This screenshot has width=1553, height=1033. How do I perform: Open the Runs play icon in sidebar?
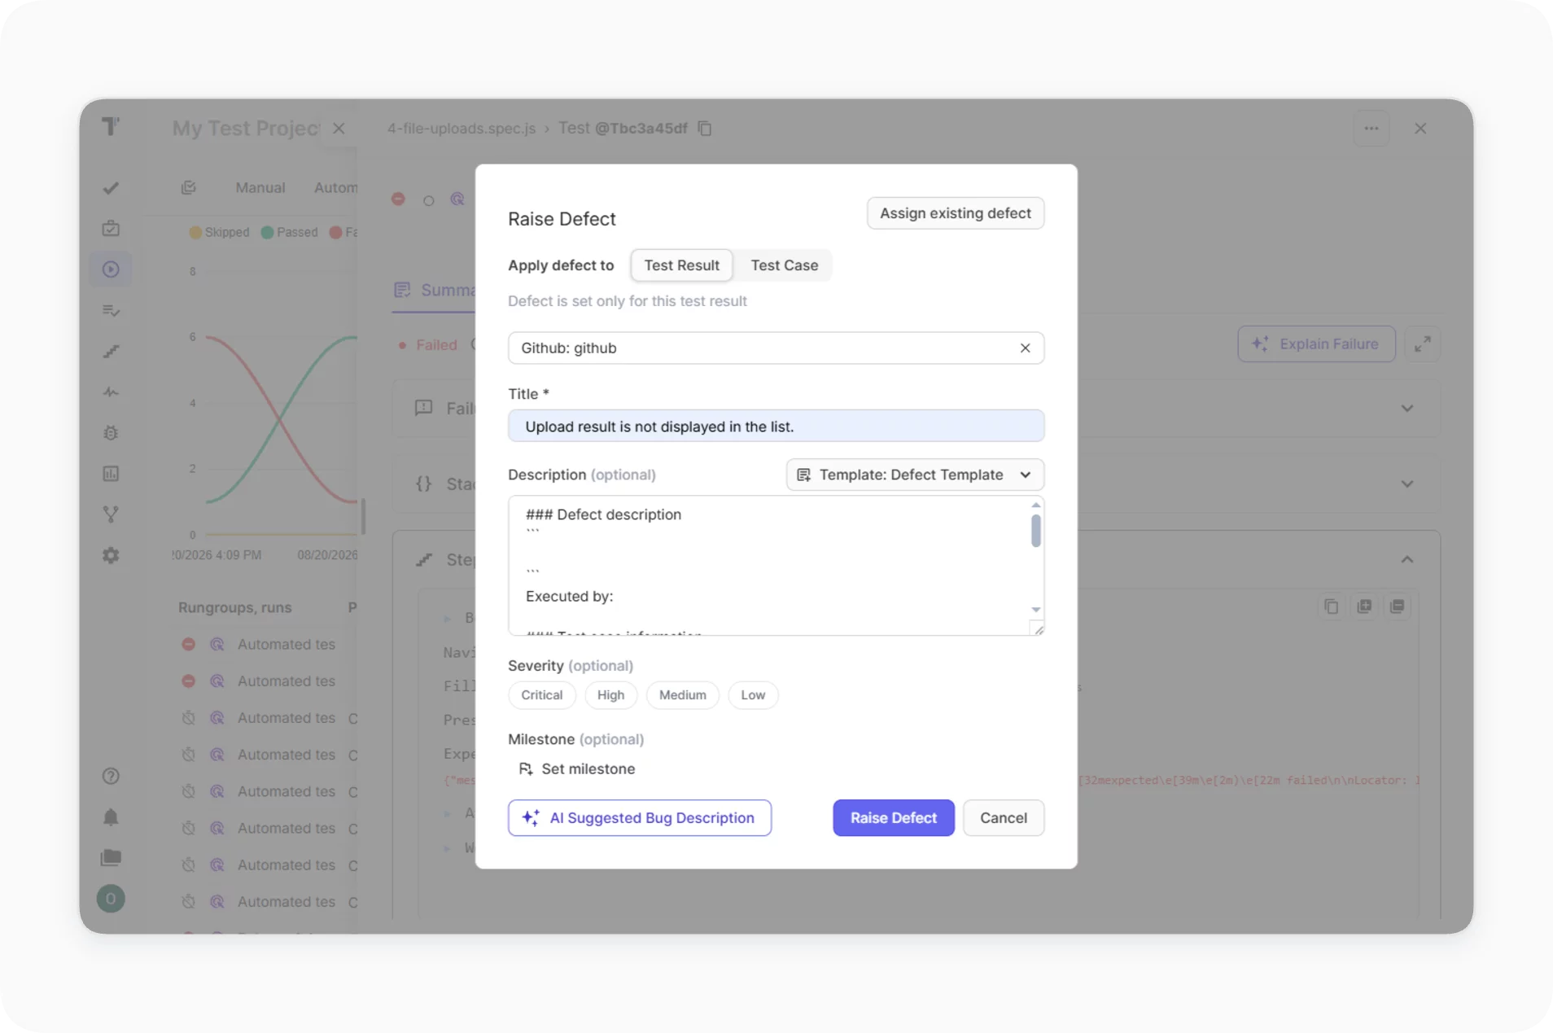111,269
